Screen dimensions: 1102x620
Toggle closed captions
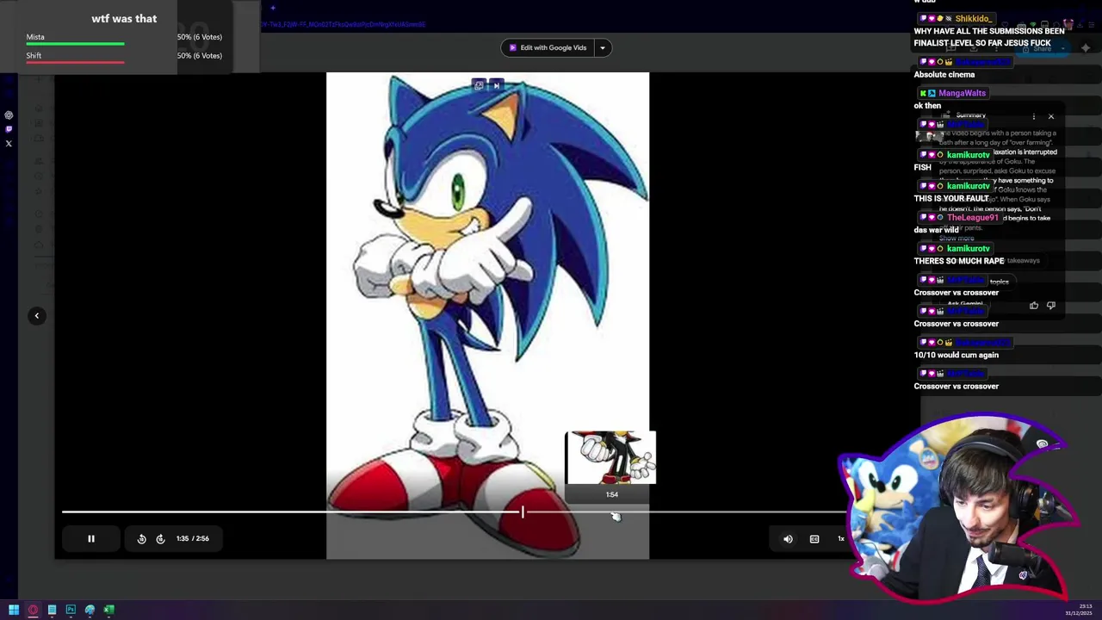point(814,539)
